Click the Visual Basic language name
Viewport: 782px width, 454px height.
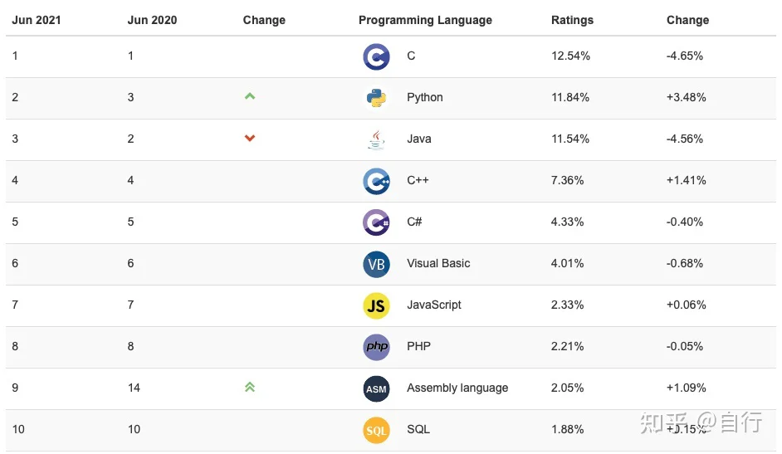[x=438, y=263]
